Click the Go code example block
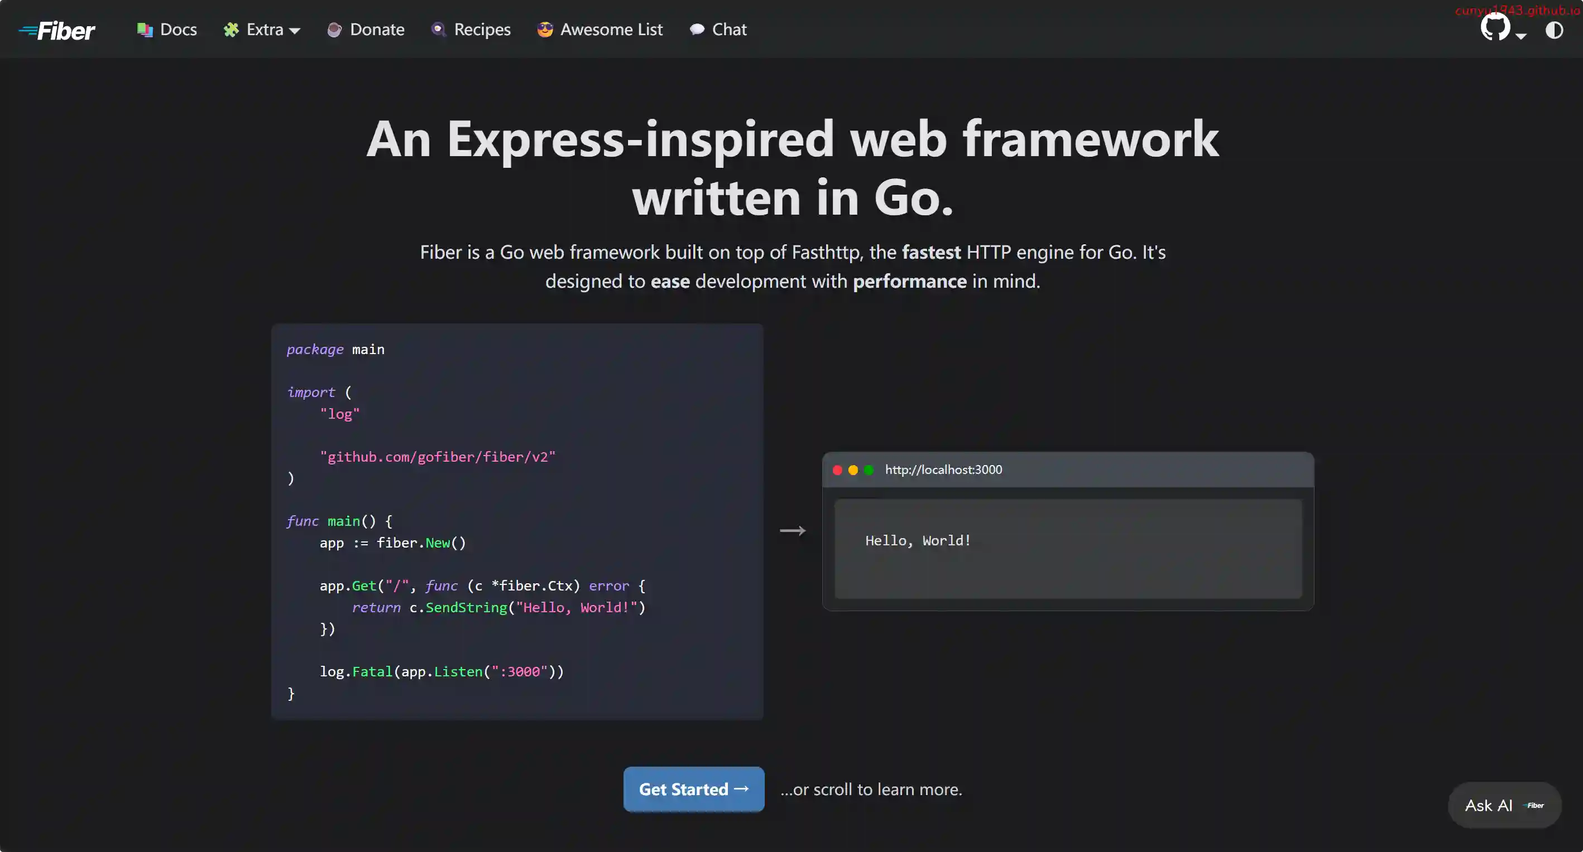This screenshot has height=852, width=1583. click(517, 521)
